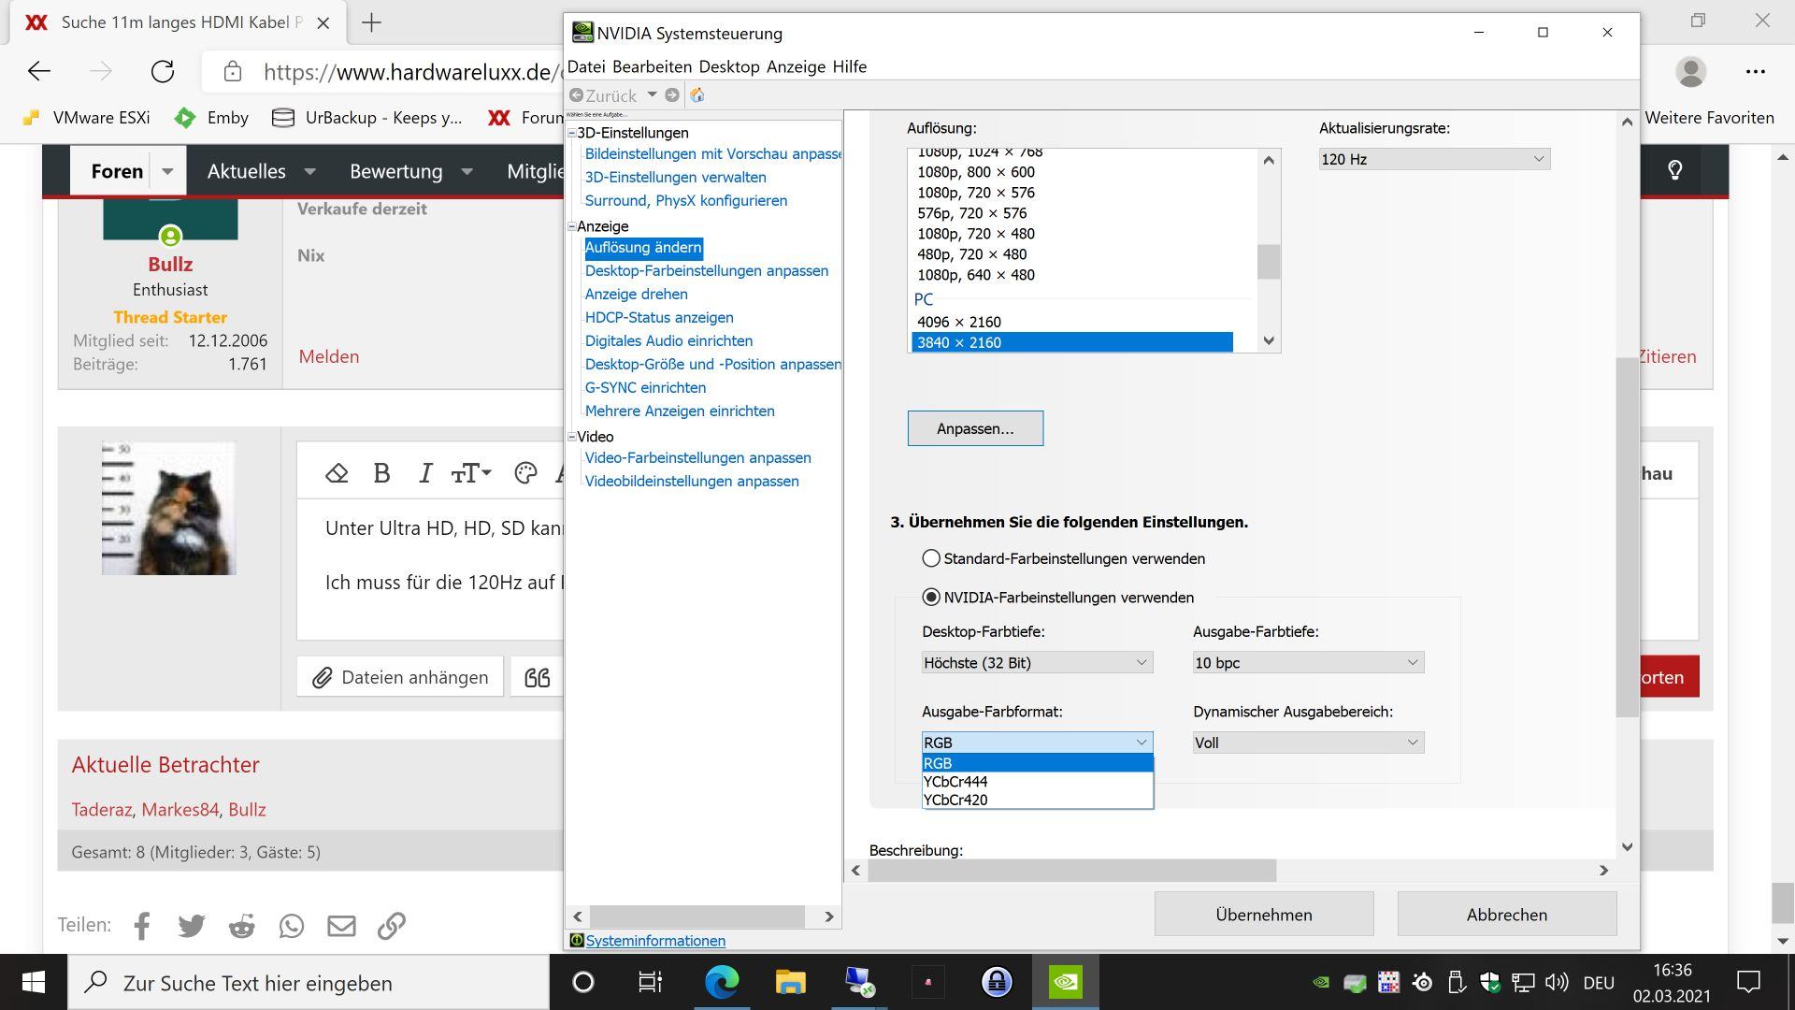Open the text color palette icon
1795x1010 pixels.
click(x=525, y=473)
